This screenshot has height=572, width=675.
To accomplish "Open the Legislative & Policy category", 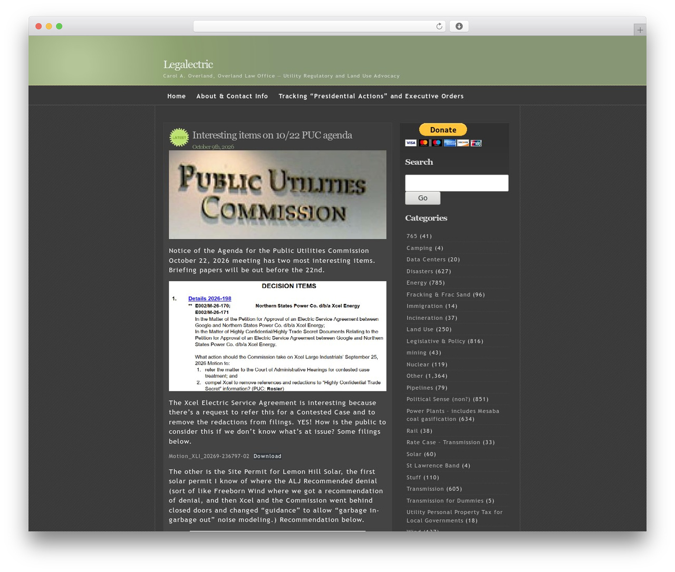I will tap(436, 341).
